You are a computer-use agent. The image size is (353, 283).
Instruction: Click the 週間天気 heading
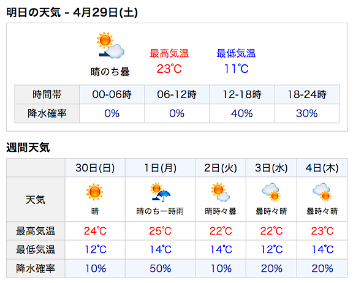coord(28,148)
